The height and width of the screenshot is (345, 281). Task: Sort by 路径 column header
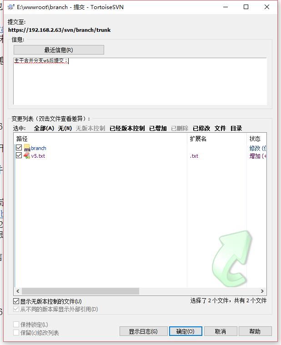point(101,139)
